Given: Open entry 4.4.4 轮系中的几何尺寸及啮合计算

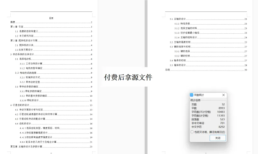Looking at the screenshot, I should [56, 142].
